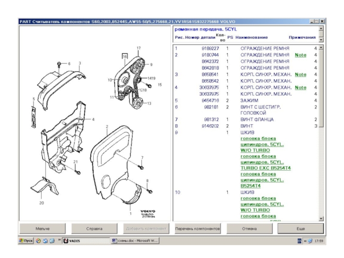Click boxed callout 16 on the diagram
The height and width of the screenshot is (258, 344).
point(125,56)
